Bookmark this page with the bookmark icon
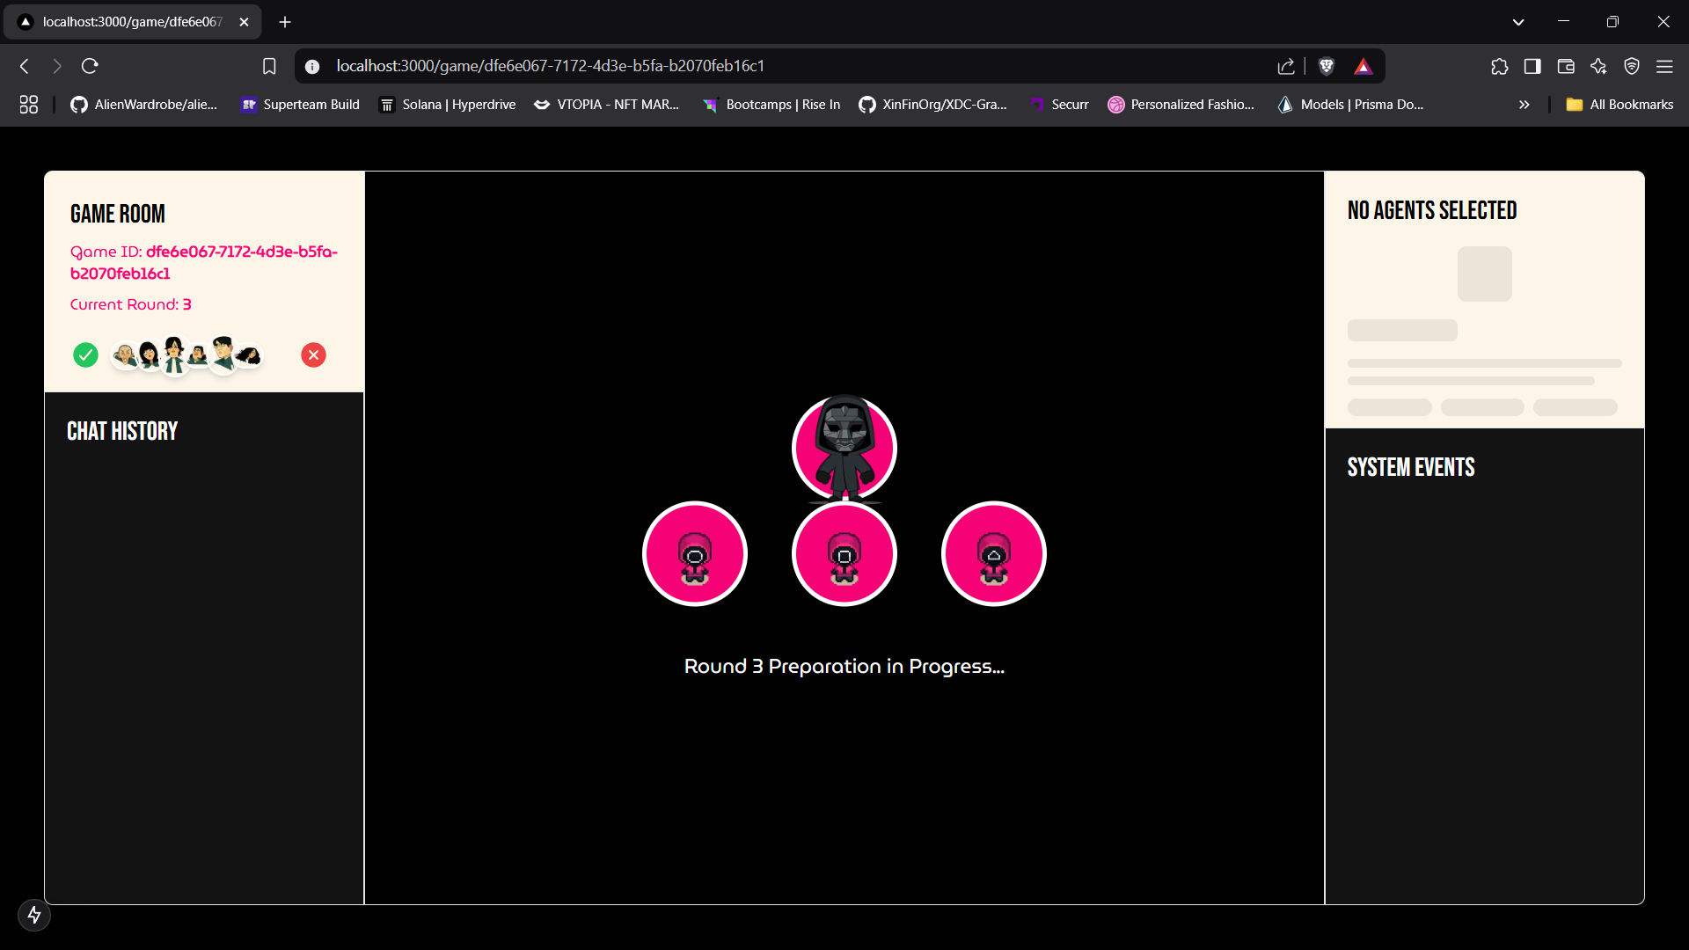1689x950 pixels. (269, 66)
